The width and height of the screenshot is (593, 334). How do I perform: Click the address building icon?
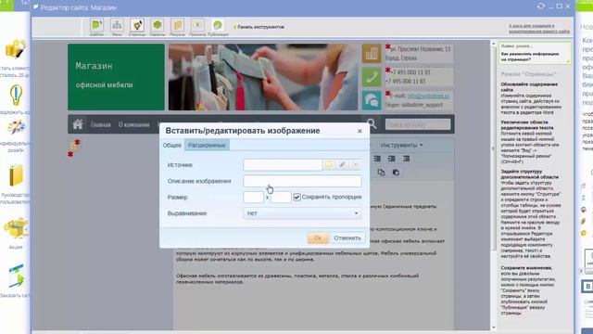(x=372, y=54)
